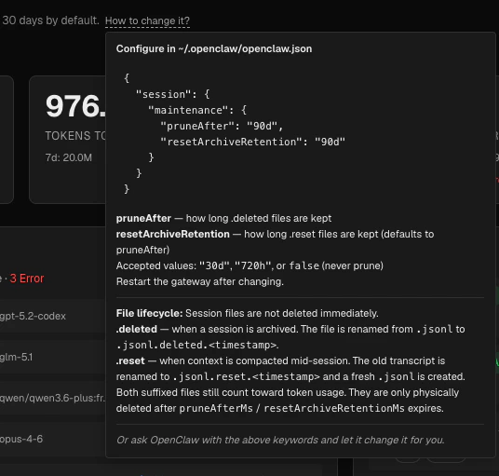This screenshot has height=476, width=499.
Task: Click the '7d: 20.0M' token value
Action: tap(68, 157)
